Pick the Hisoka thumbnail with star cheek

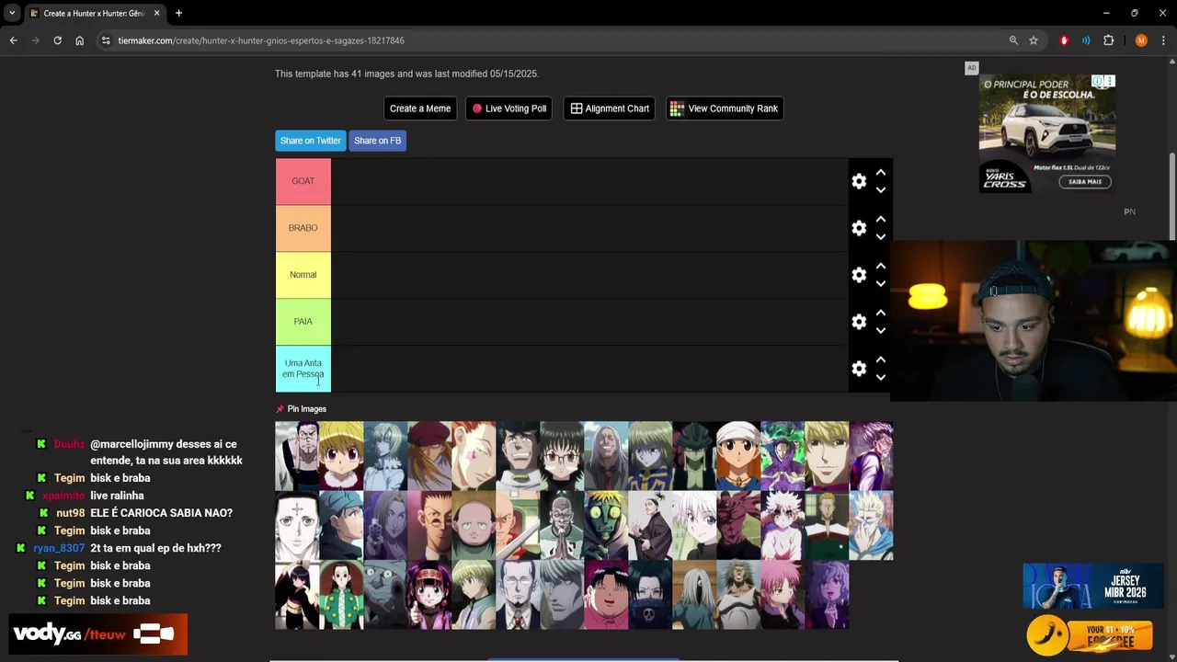point(474,456)
